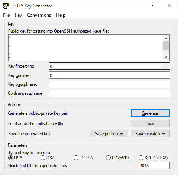Open the Help menu
Viewport: 178px width, 175px height.
coord(61,15)
